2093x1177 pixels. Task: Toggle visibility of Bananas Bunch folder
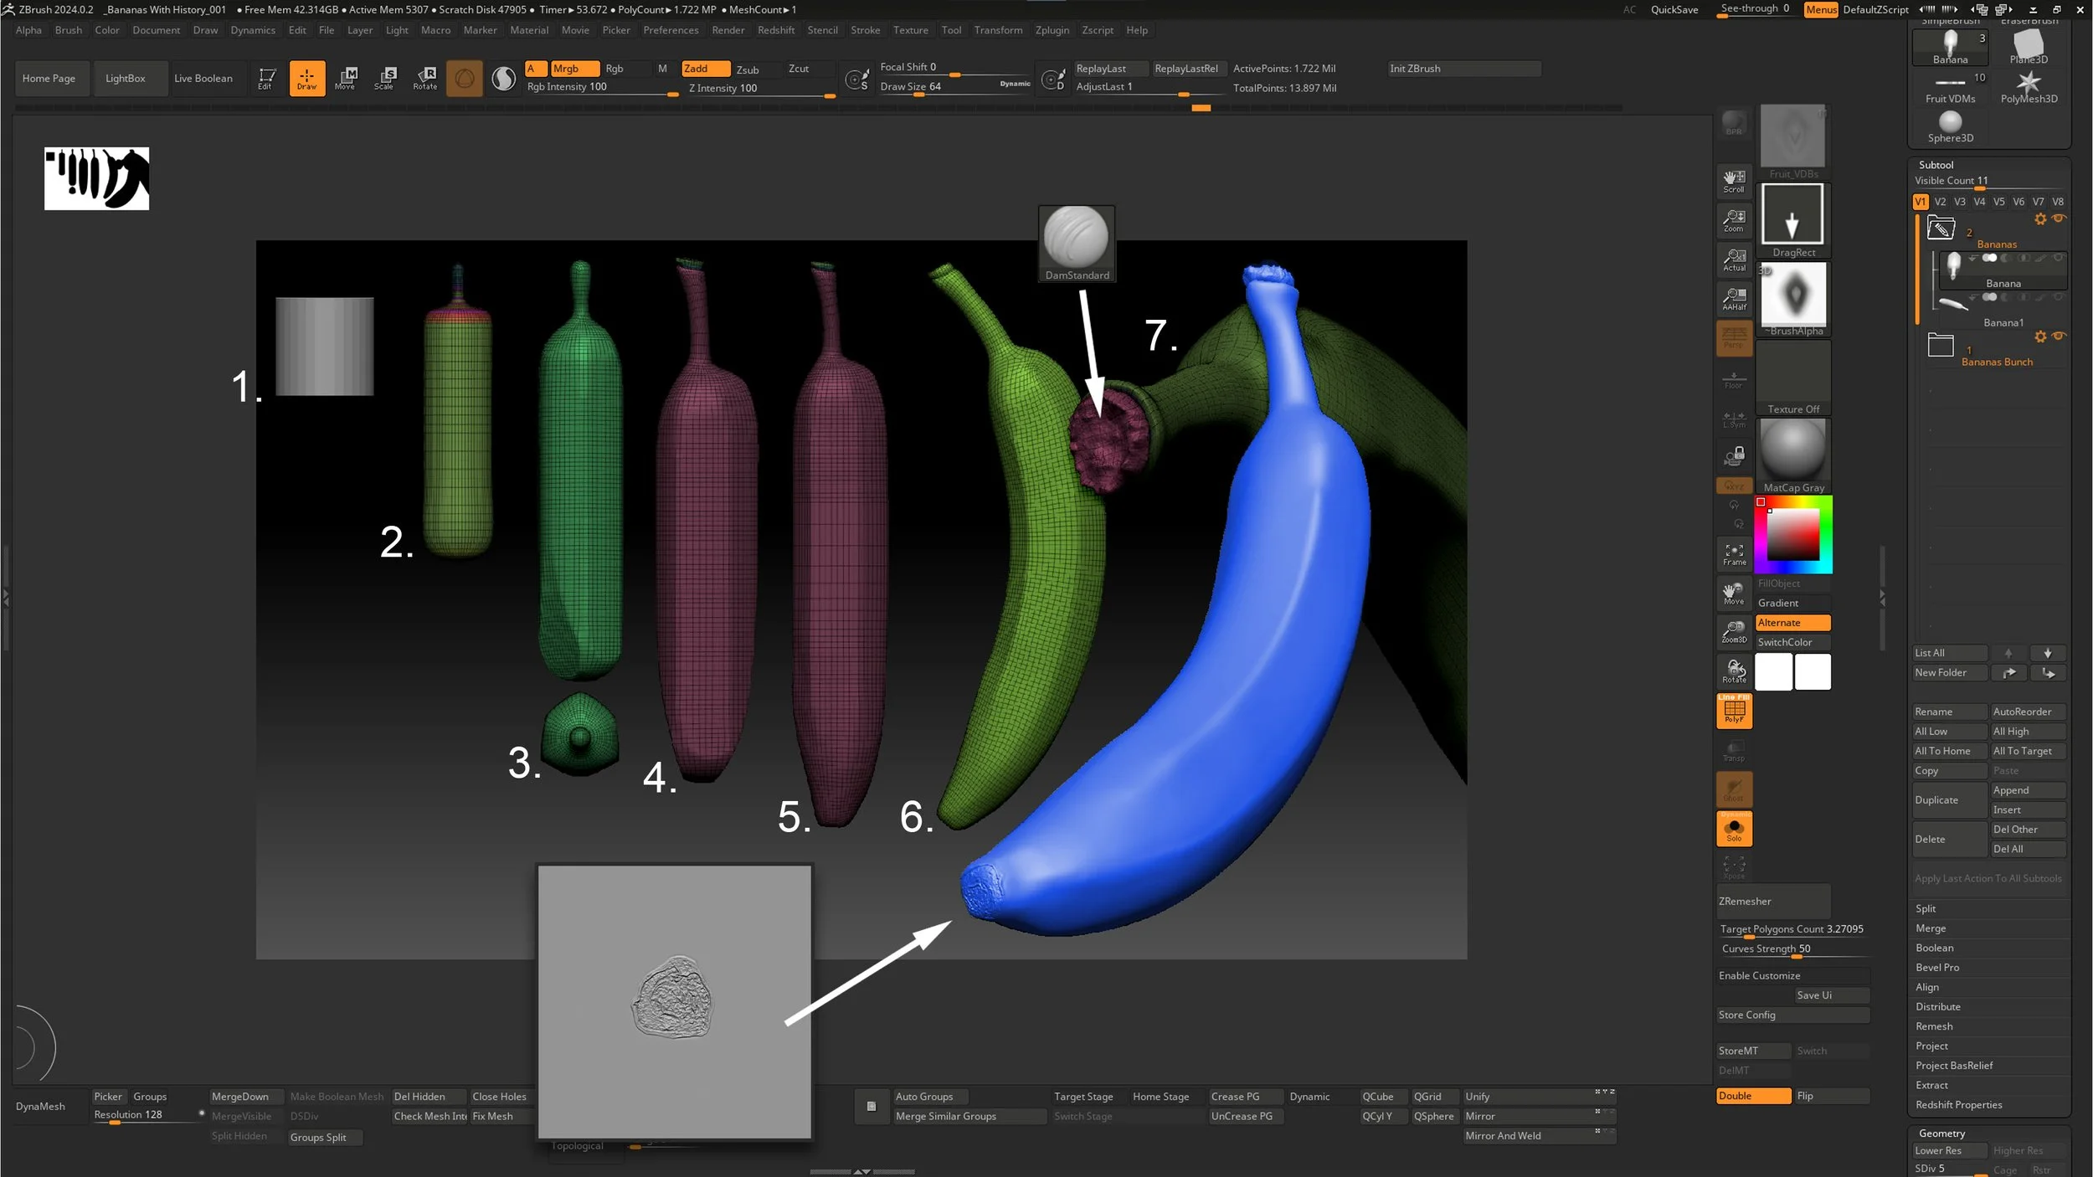[2059, 336]
